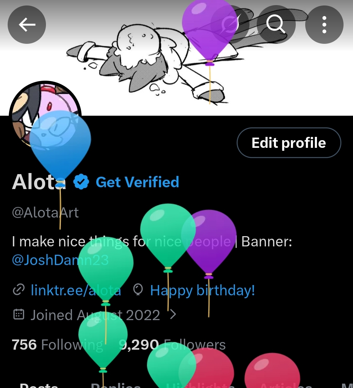Tap the blue verified badge
This screenshot has height=388, width=353.
click(81, 182)
